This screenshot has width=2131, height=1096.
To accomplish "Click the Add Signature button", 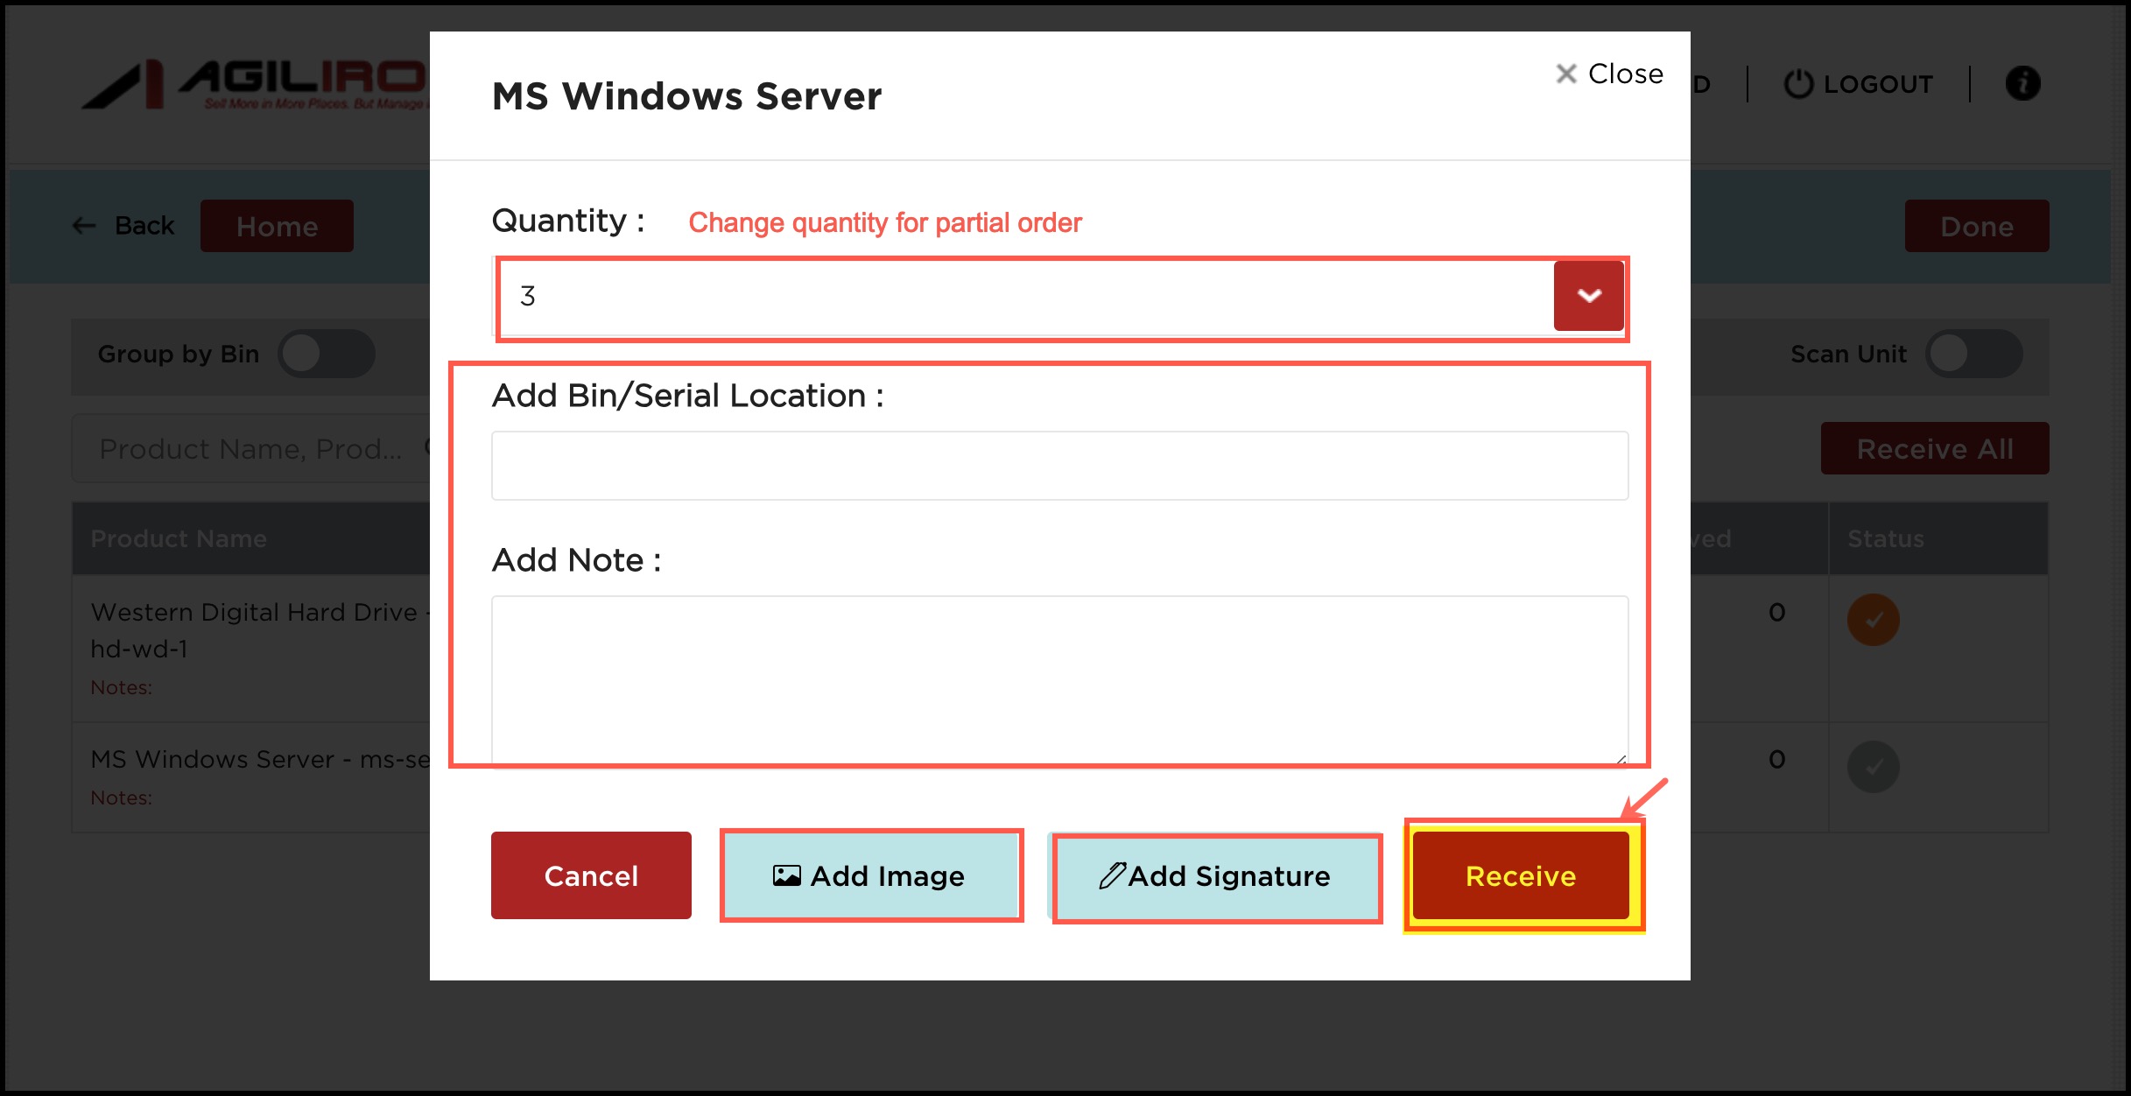I will 1216,875.
